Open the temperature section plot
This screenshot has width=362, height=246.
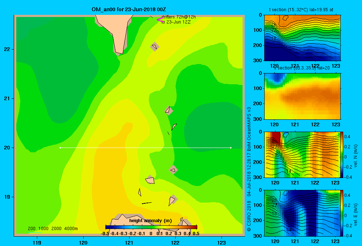pos(302,38)
